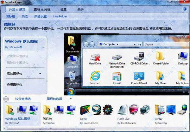The height and width of the screenshot is (132, 190).
Task: Open the Live Folder sub-tab
Action: click(60, 16)
